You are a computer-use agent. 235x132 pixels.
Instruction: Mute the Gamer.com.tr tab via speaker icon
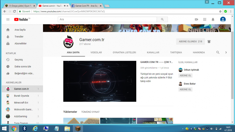pos(65,6)
